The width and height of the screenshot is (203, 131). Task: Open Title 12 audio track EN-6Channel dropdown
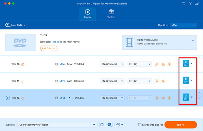(112, 98)
